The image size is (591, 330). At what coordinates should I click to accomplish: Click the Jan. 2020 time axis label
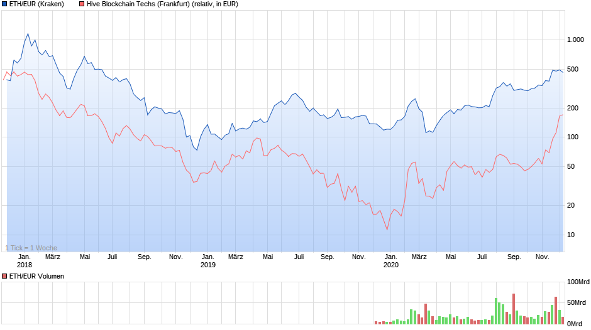(x=391, y=261)
